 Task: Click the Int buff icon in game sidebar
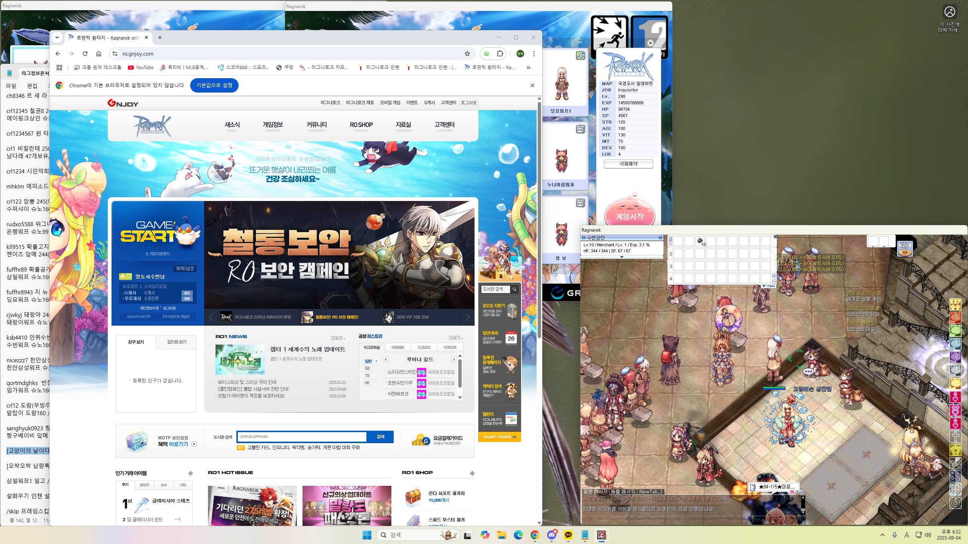(955, 370)
